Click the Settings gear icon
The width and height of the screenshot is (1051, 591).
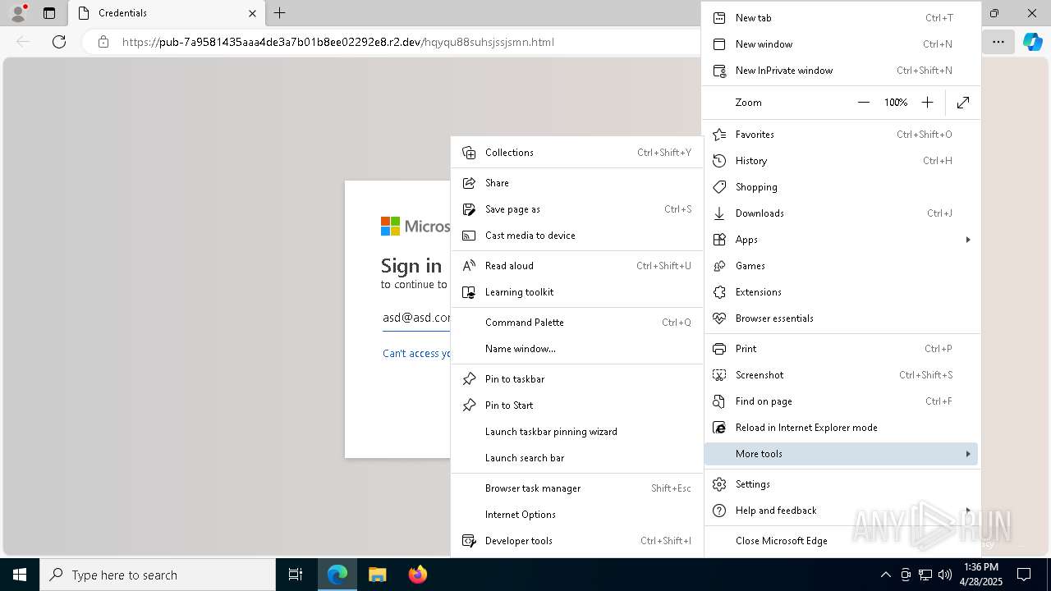click(x=719, y=484)
